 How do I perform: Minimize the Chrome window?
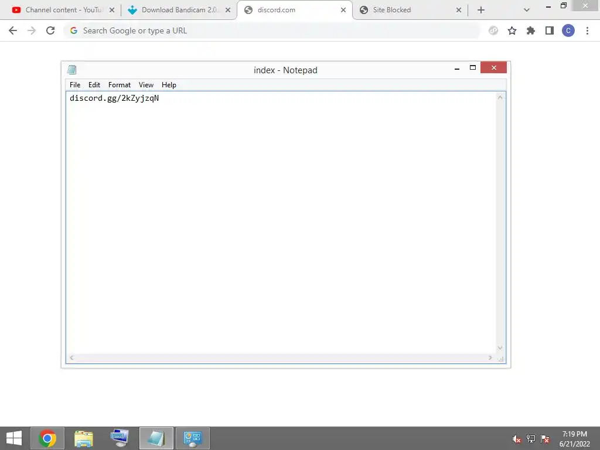tap(548, 6)
